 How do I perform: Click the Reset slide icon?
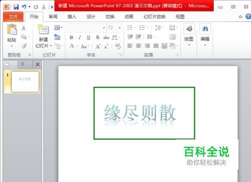(57, 37)
